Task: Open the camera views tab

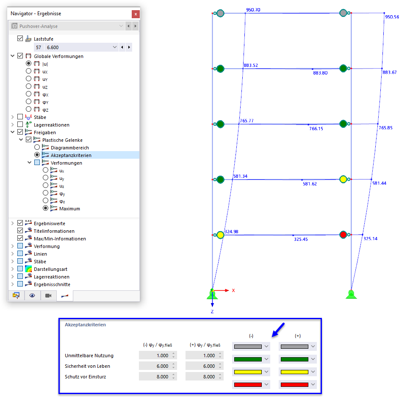Action: coord(48,295)
